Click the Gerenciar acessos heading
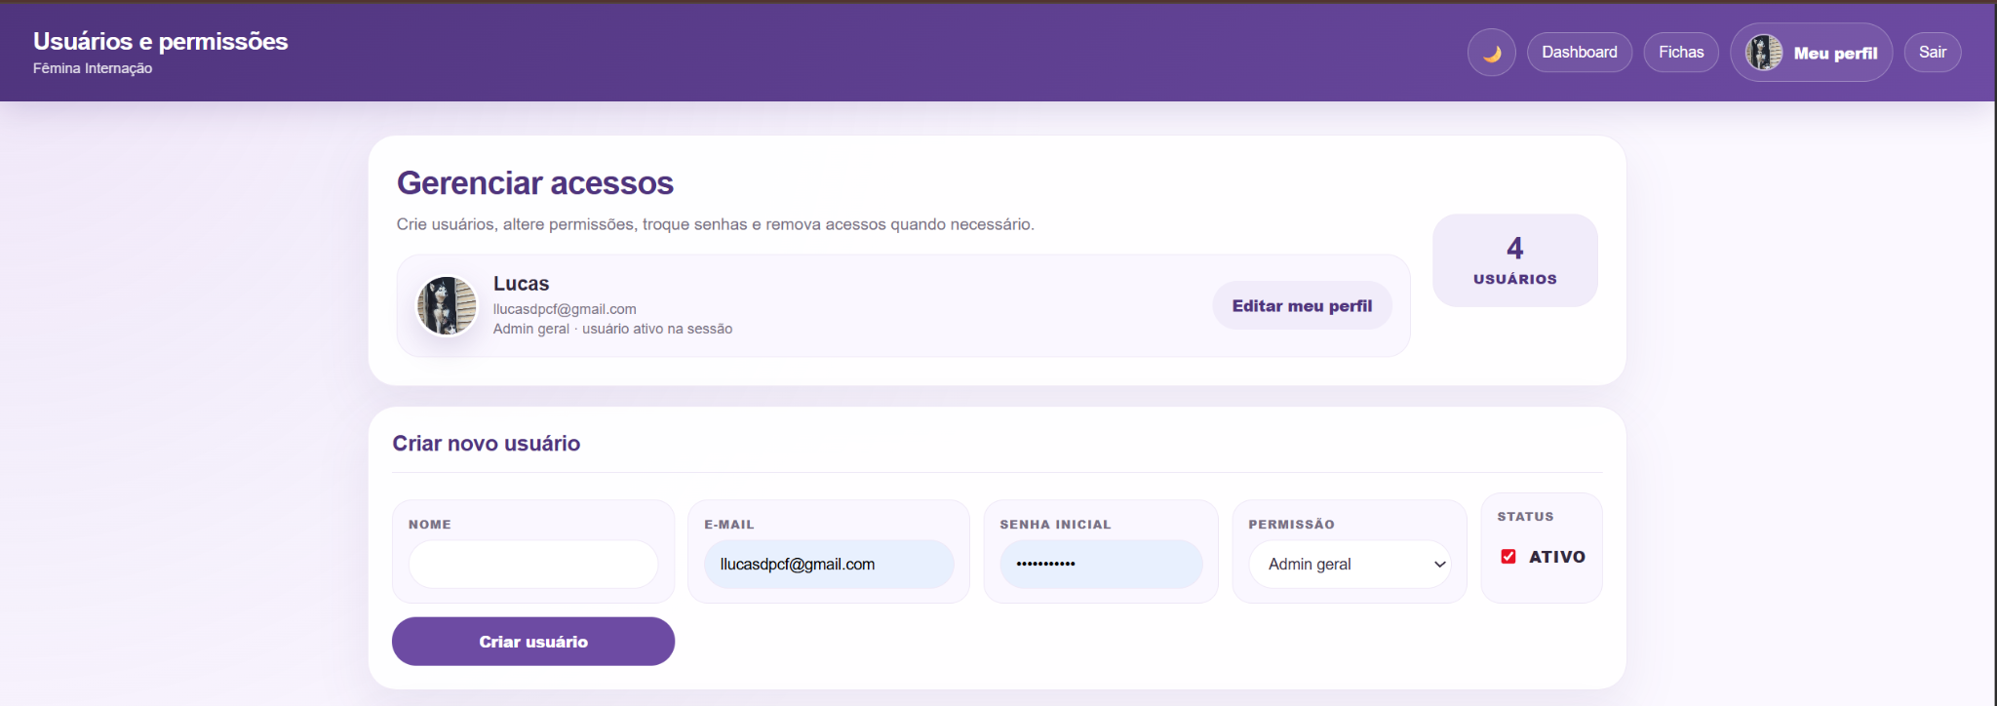Screen dimensions: 1997x706 pyautogui.click(x=535, y=183)
